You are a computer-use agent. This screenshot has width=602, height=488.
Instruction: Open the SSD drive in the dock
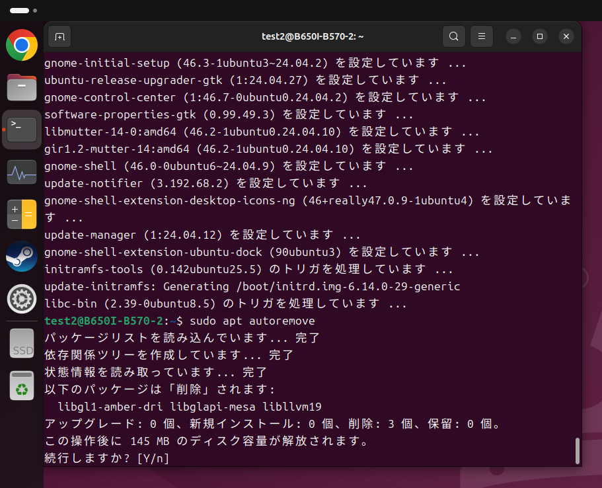[x=22, y=343]
